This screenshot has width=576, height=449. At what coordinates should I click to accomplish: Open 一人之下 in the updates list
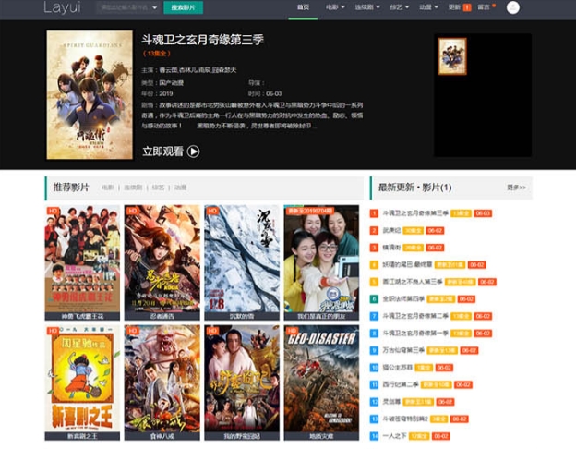point(394,436)
